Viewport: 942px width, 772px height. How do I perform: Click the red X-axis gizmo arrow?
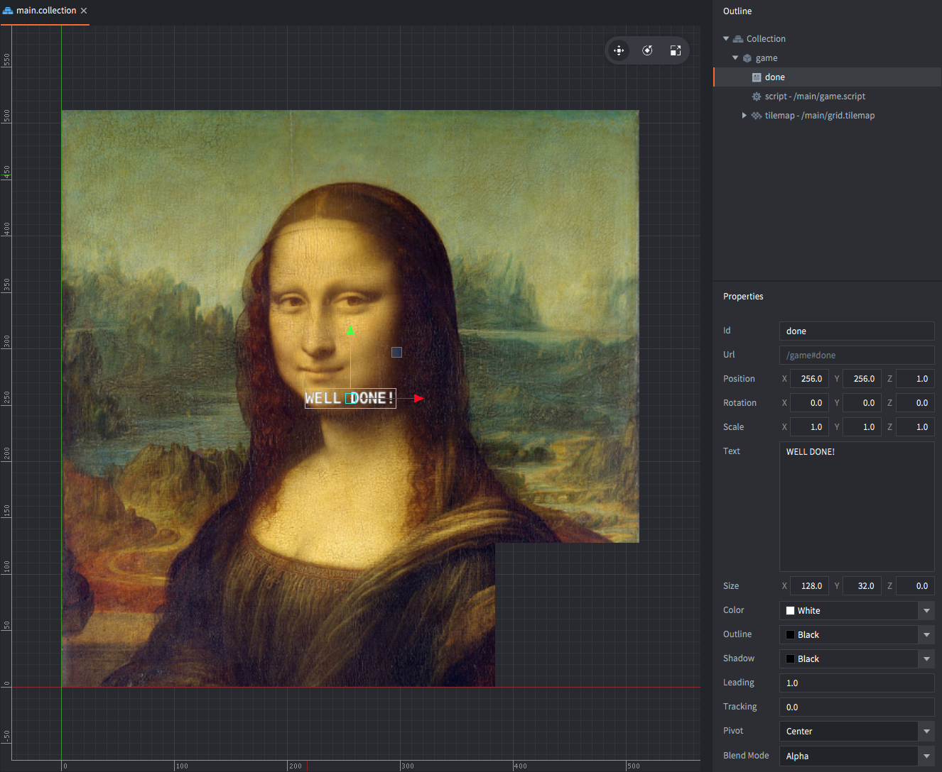[x=419, y=399]
